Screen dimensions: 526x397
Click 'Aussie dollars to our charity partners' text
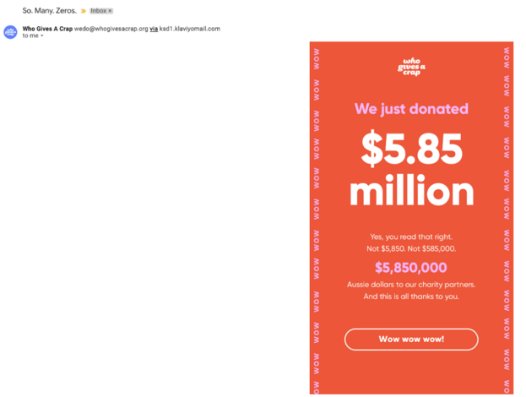pos(411,285)
